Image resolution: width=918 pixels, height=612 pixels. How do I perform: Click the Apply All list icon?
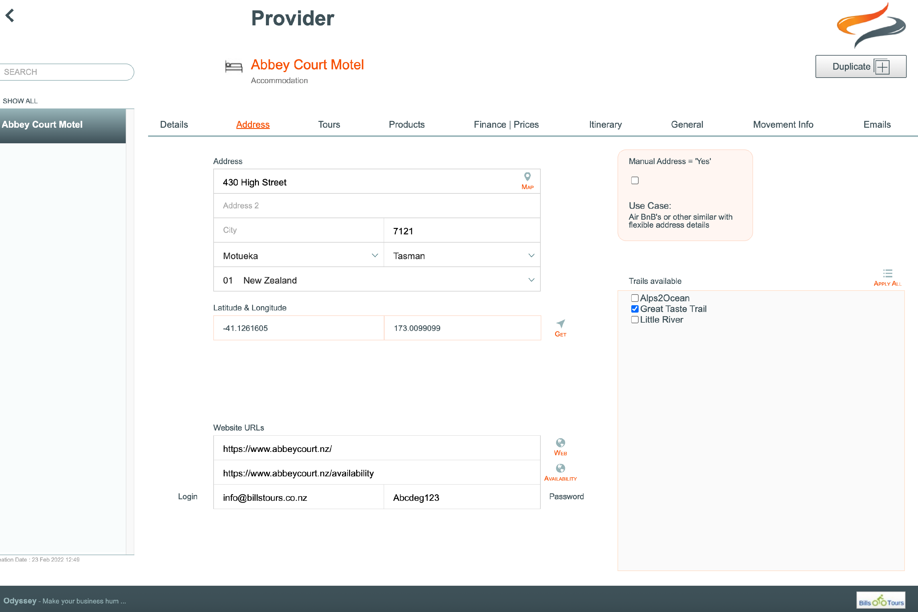(887, 273)
